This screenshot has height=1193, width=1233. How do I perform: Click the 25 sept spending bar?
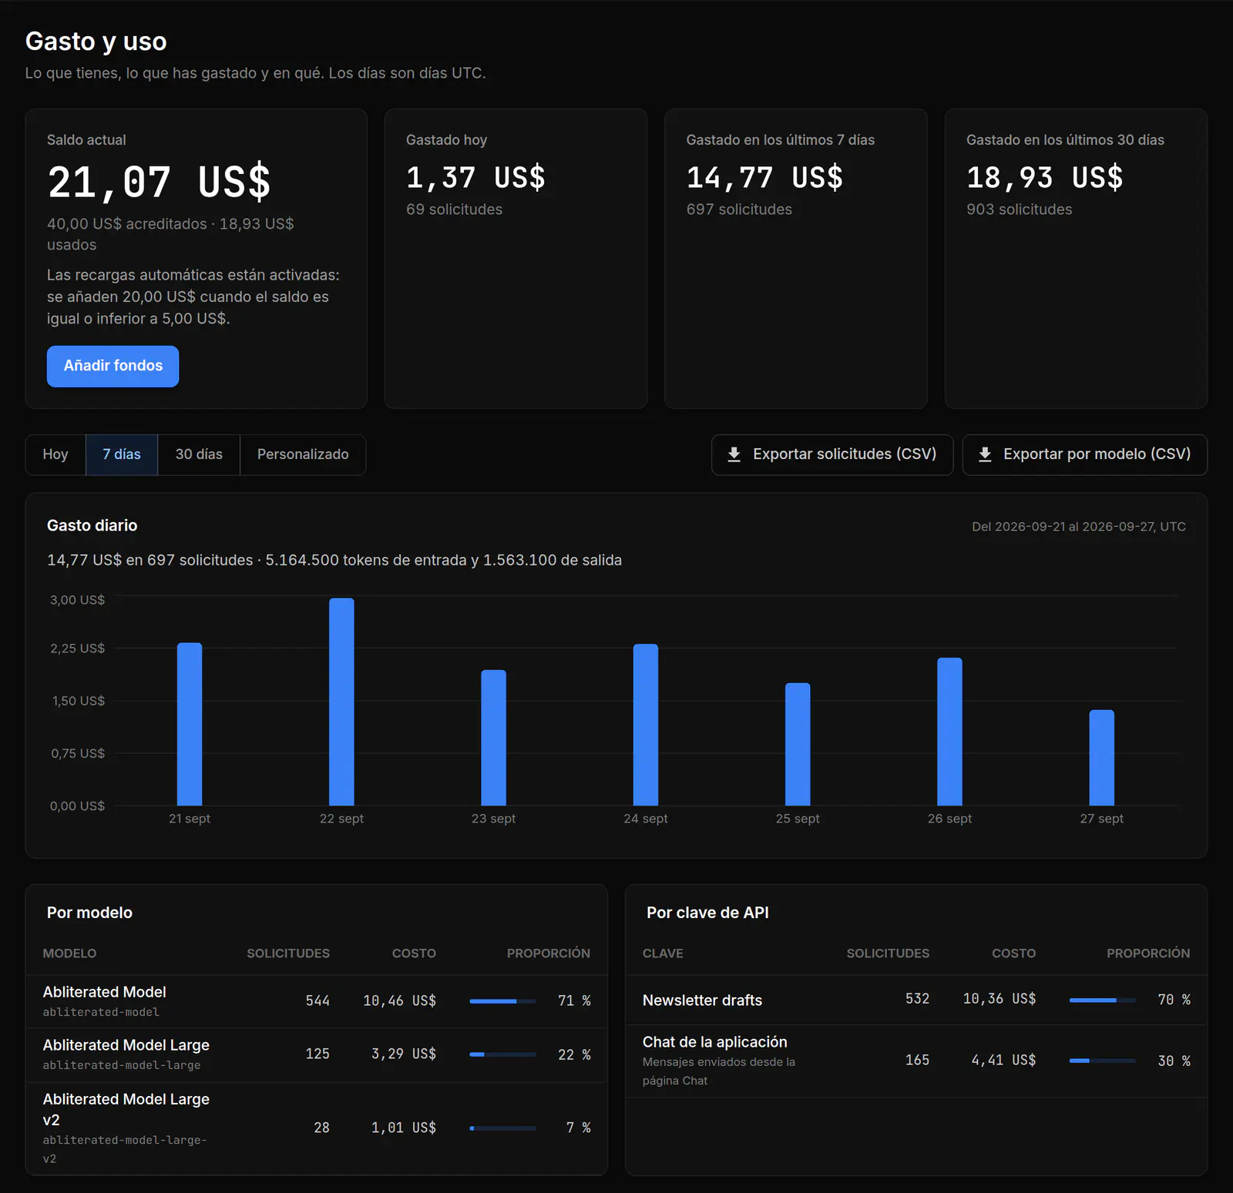[x=798, y=744]
